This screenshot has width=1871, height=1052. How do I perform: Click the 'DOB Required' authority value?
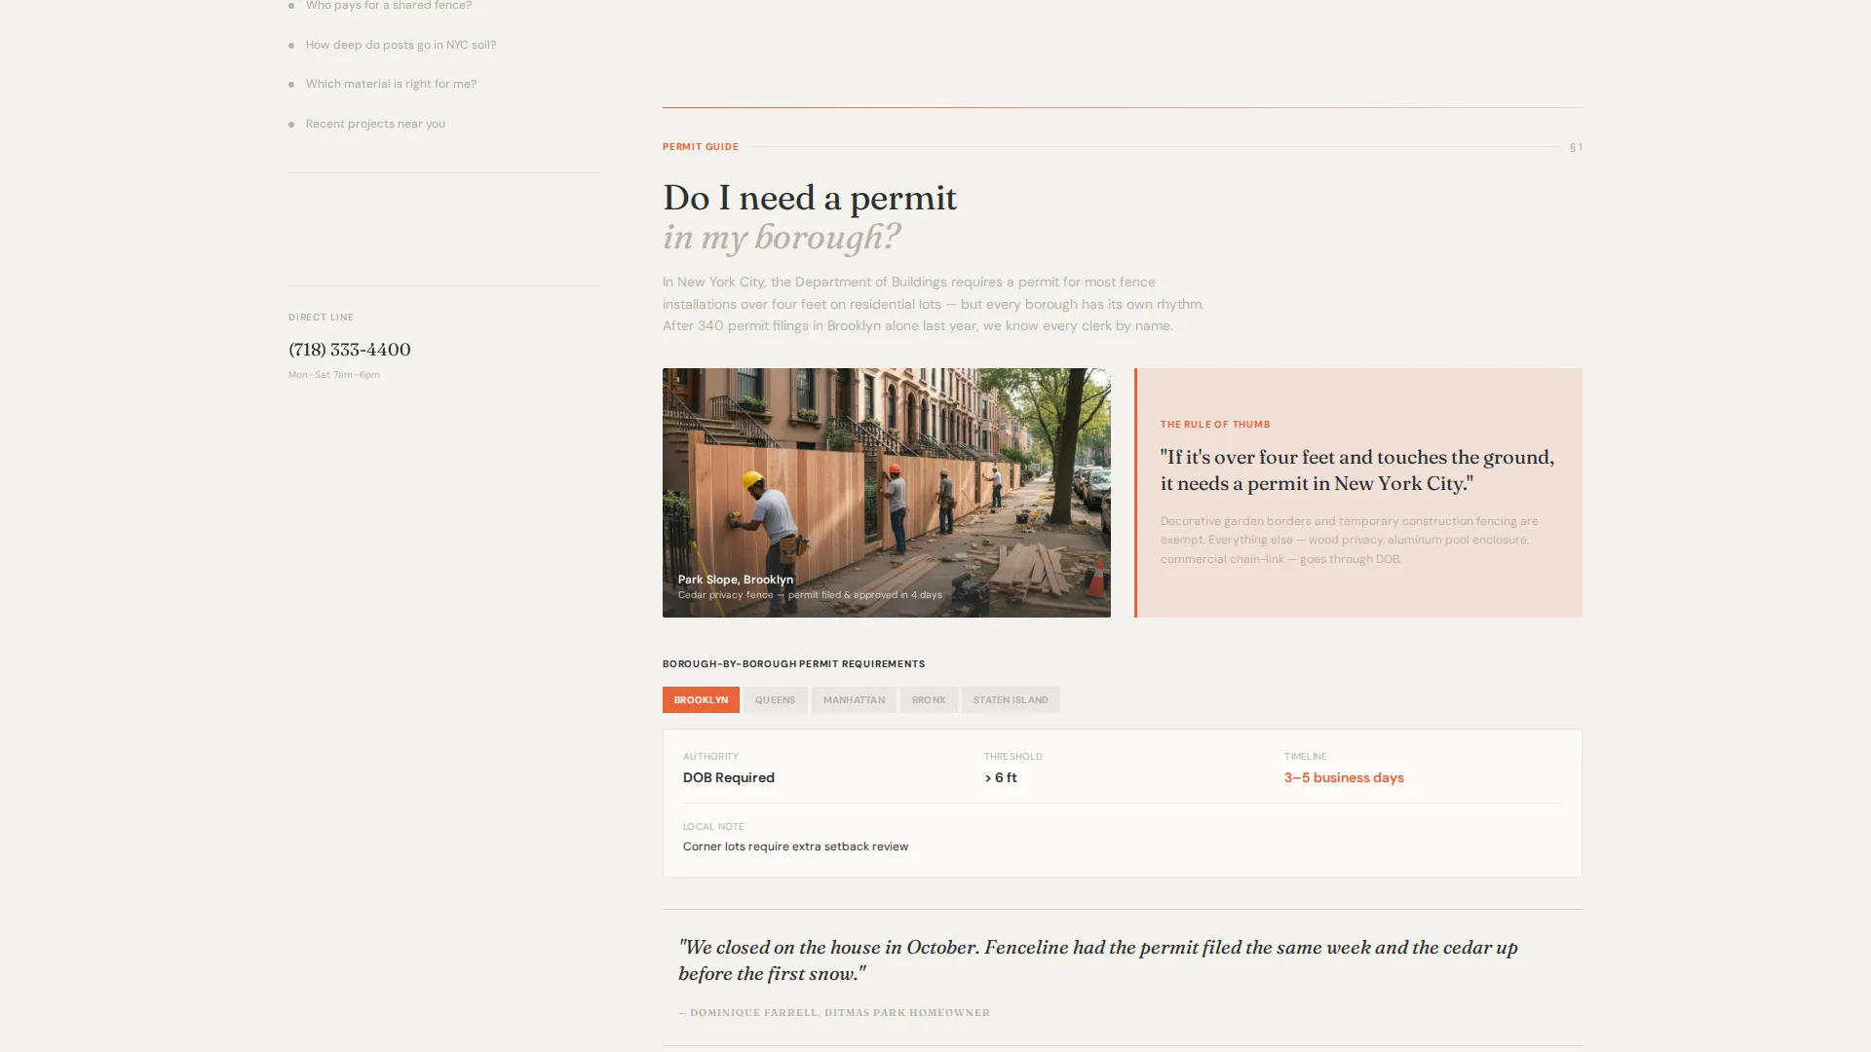pos(729,777)
